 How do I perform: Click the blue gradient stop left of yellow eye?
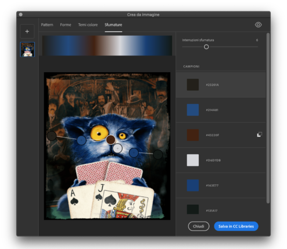[x=82, y=140]
